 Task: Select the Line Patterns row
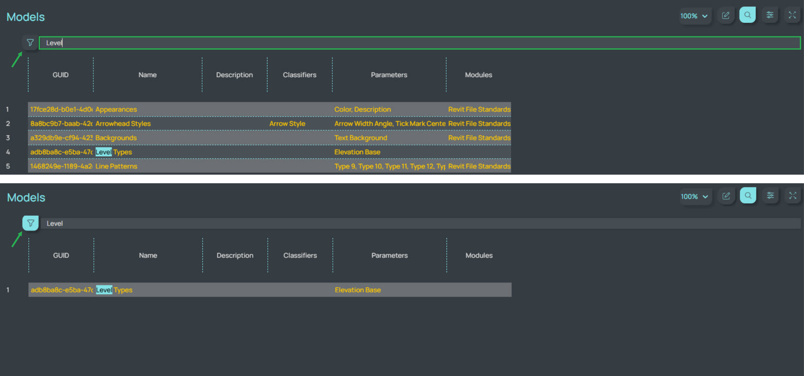click(116, 166)
